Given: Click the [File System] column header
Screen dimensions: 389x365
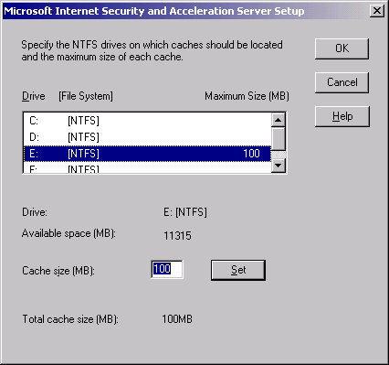Looking at the screenshot, I should point(86,96).
